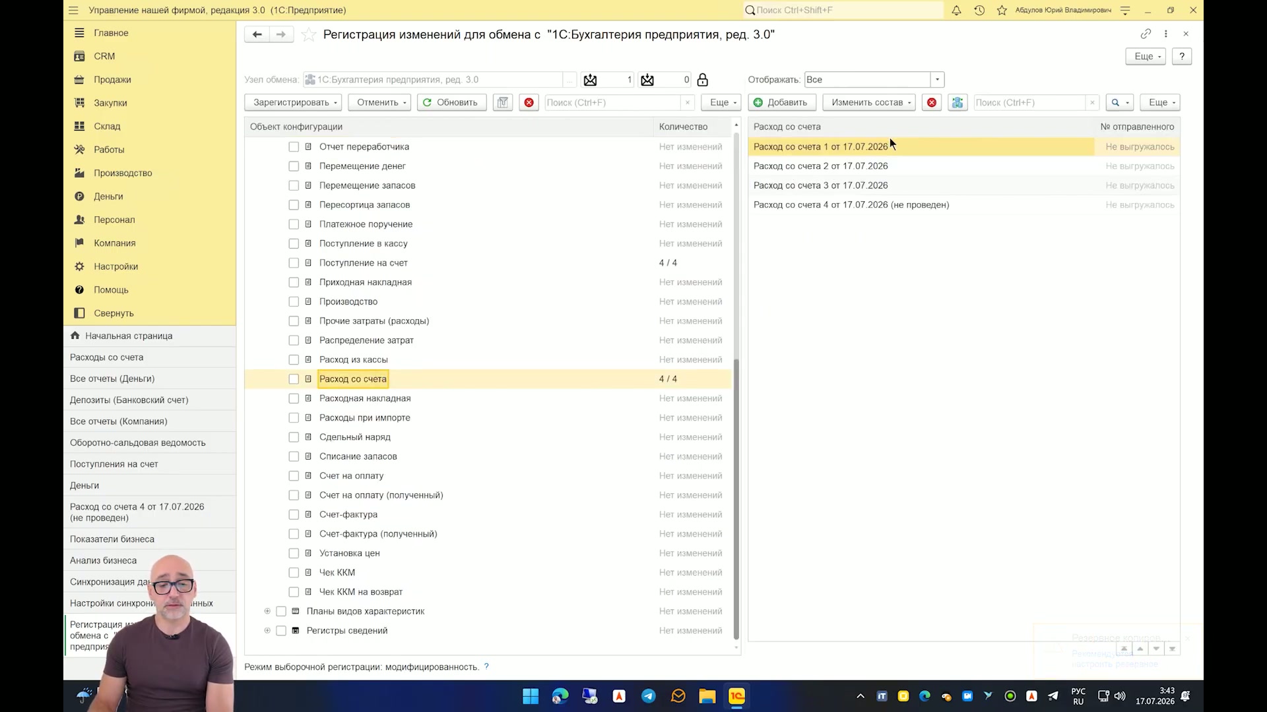Image resolution: width=1267 pixels, height=712 pixels.
Task: Open the Деньги section in sidebar
Action: pos(108,196)
